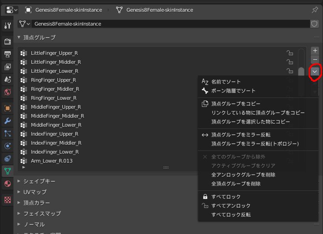Choose 名前でソート from menu
The image size is (323, 234).
coord(258,82)
